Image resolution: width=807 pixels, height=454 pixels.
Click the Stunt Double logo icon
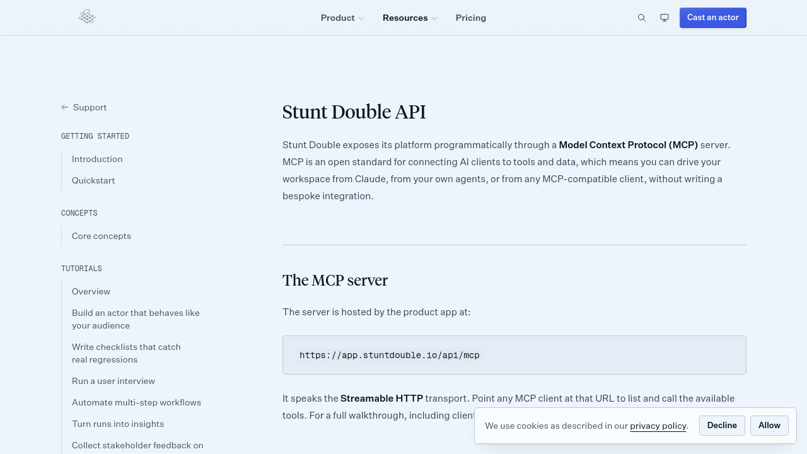point(87,18)
